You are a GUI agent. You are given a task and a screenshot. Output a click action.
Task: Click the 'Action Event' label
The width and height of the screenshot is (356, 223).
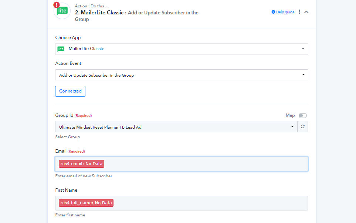point(68,63)
